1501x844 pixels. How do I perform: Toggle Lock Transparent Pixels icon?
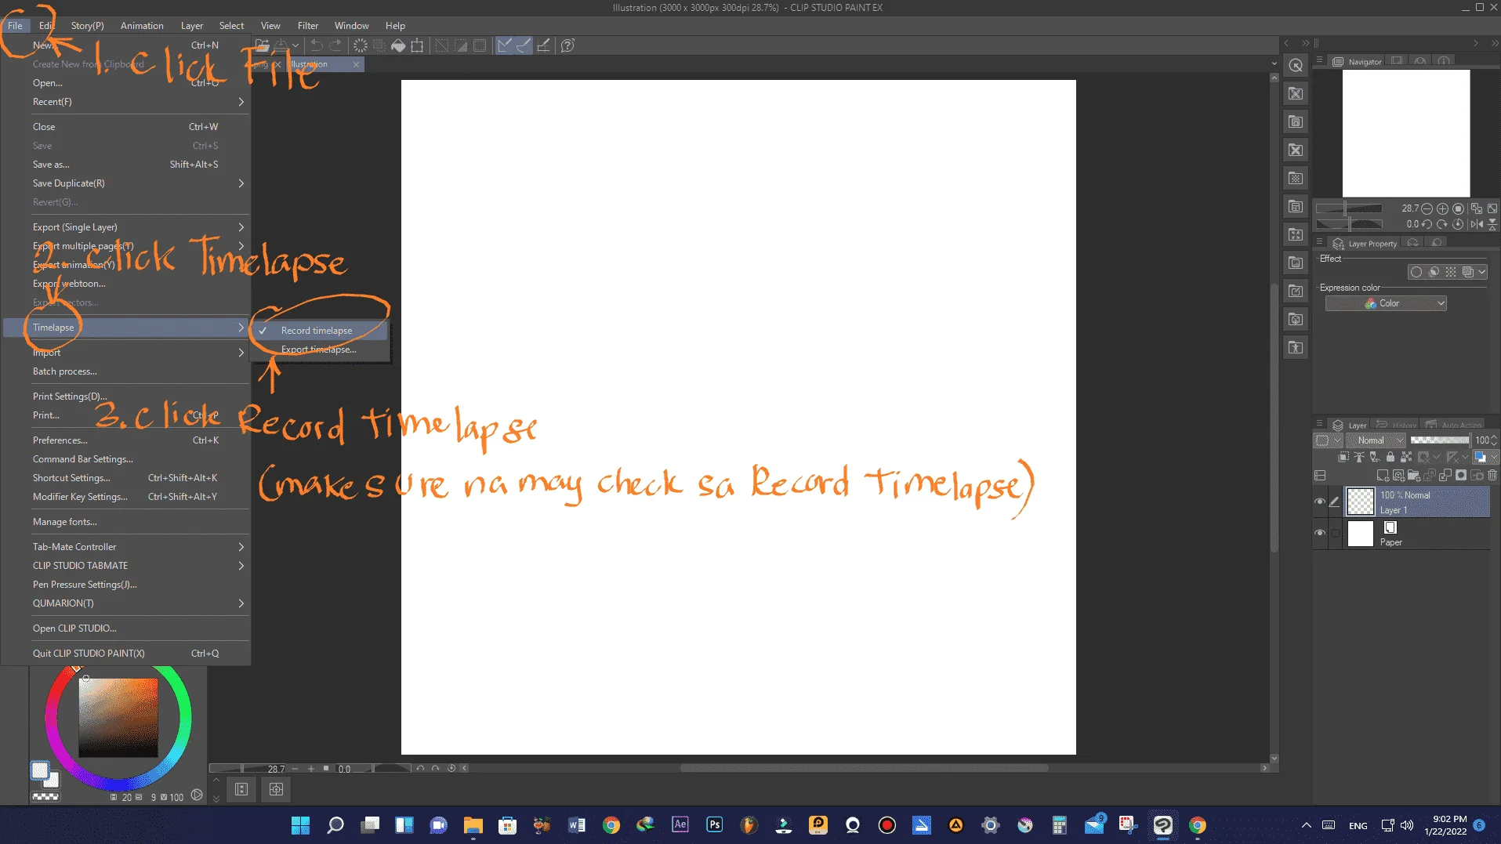[x=1406, y=457]
